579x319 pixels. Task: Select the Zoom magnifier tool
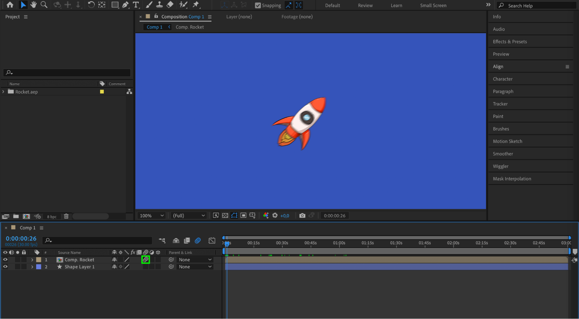tap(44, 5)
